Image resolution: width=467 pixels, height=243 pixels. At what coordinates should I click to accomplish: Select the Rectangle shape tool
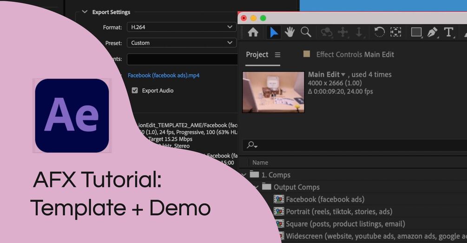point(416,32)
